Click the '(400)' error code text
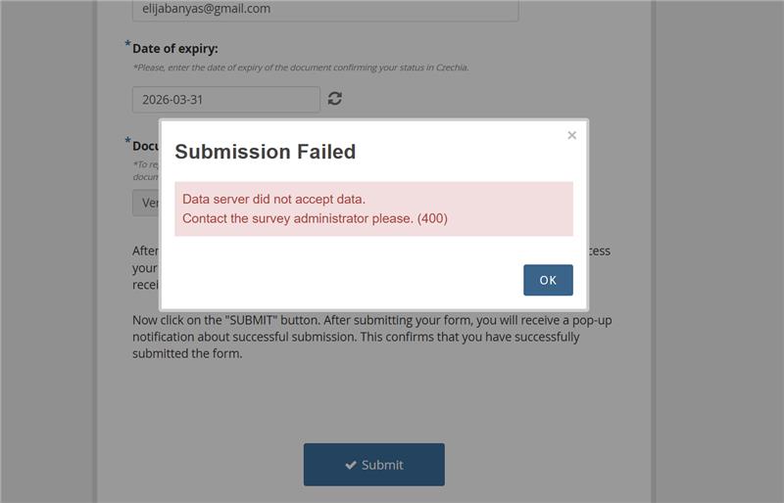 [x=432, y=218]
